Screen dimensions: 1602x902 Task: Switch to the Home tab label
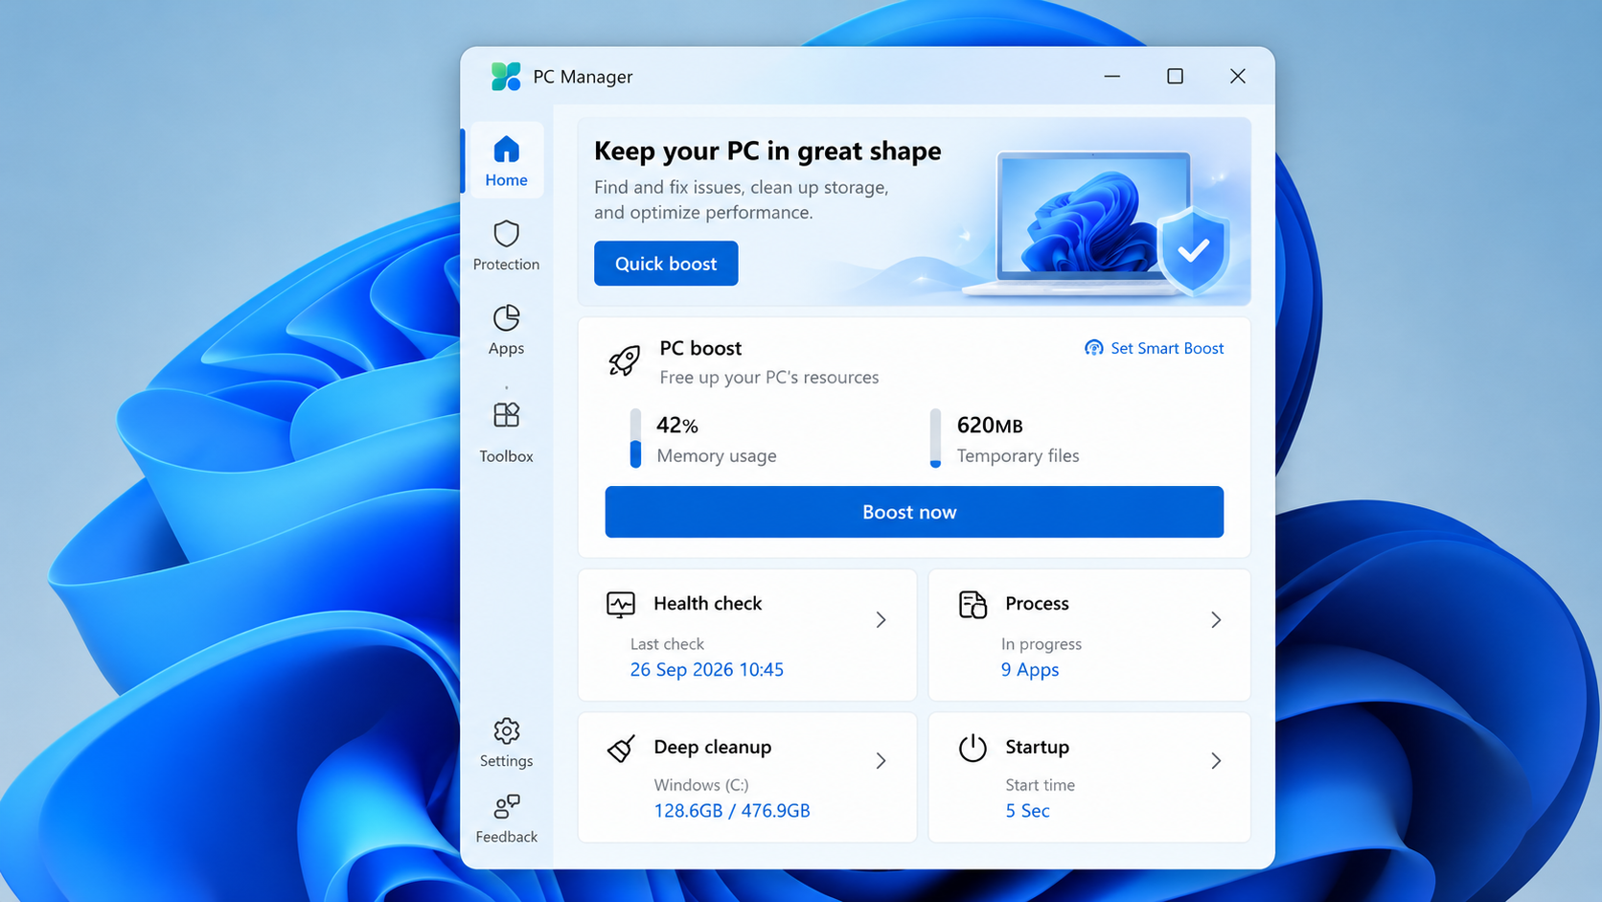(x=506, y=180)
